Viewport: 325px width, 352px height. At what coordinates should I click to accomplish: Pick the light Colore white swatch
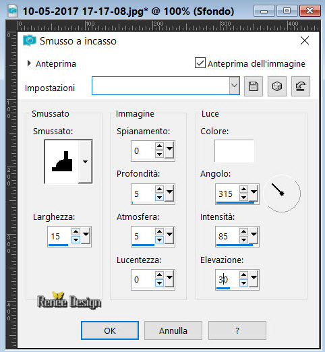[x=234, y=151]
